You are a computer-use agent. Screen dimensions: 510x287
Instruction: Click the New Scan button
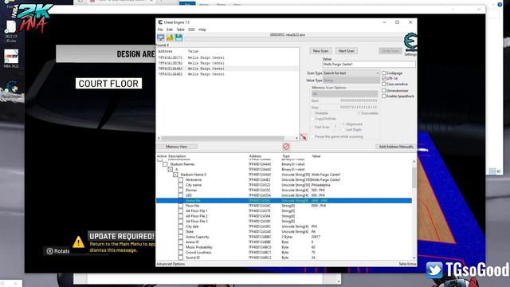click(320, 51)
